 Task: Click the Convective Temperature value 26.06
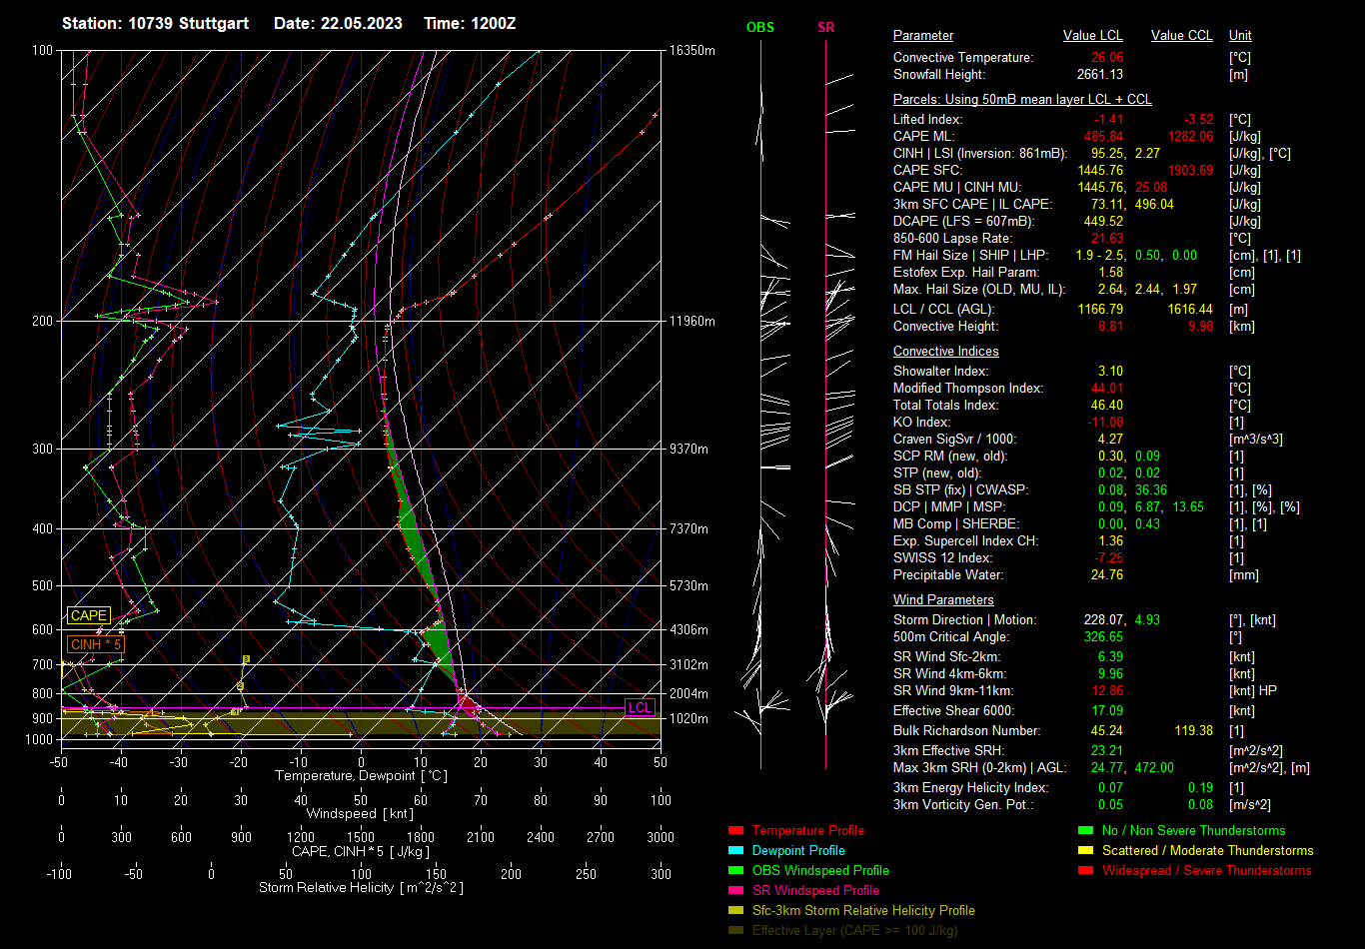coord(1107,58)
